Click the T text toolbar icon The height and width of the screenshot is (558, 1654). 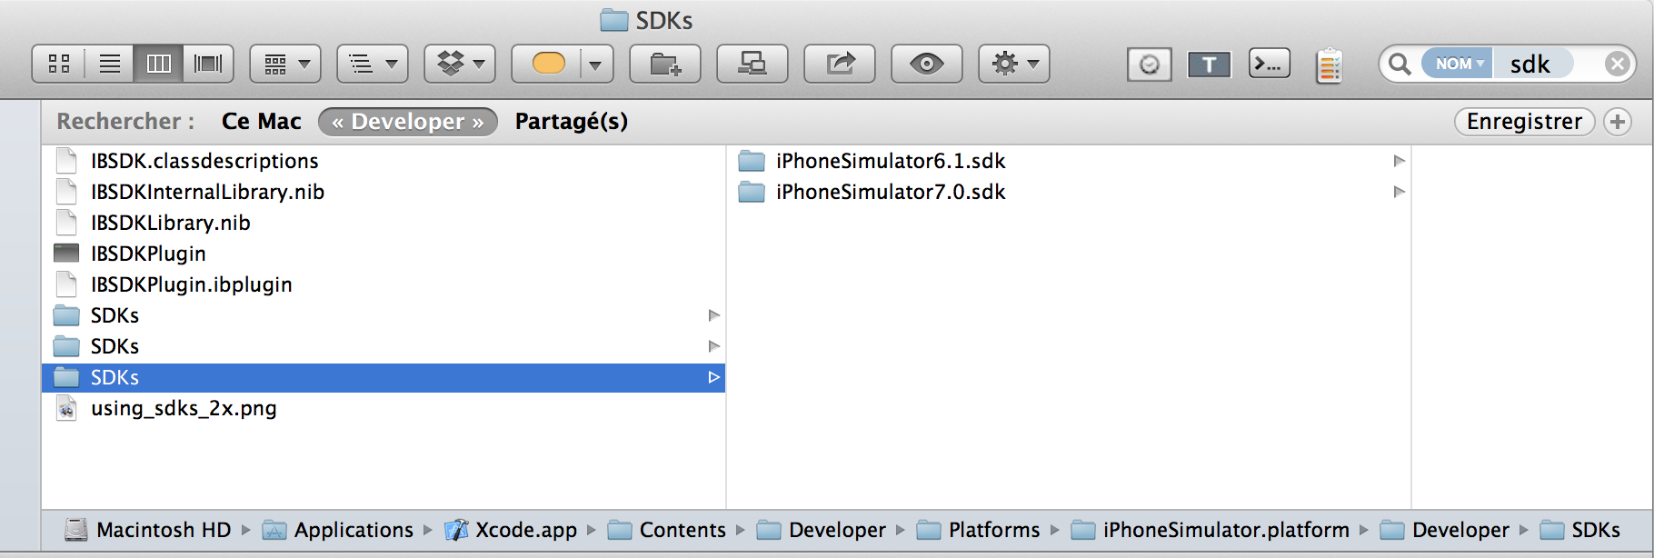pos(1209,65)
